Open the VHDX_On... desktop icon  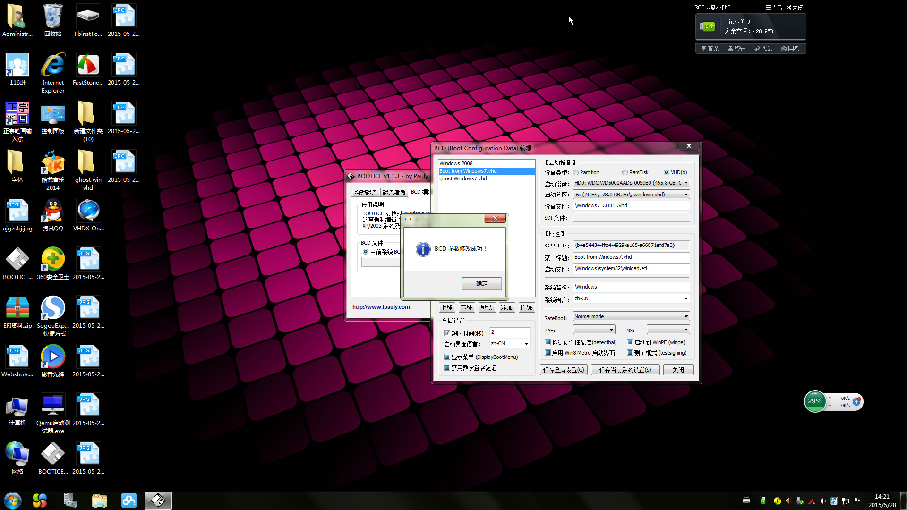pos(88,215)
